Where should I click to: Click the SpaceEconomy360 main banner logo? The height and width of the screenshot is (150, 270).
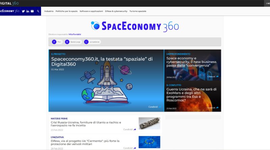pyautogui.click(x=135, y=26)
